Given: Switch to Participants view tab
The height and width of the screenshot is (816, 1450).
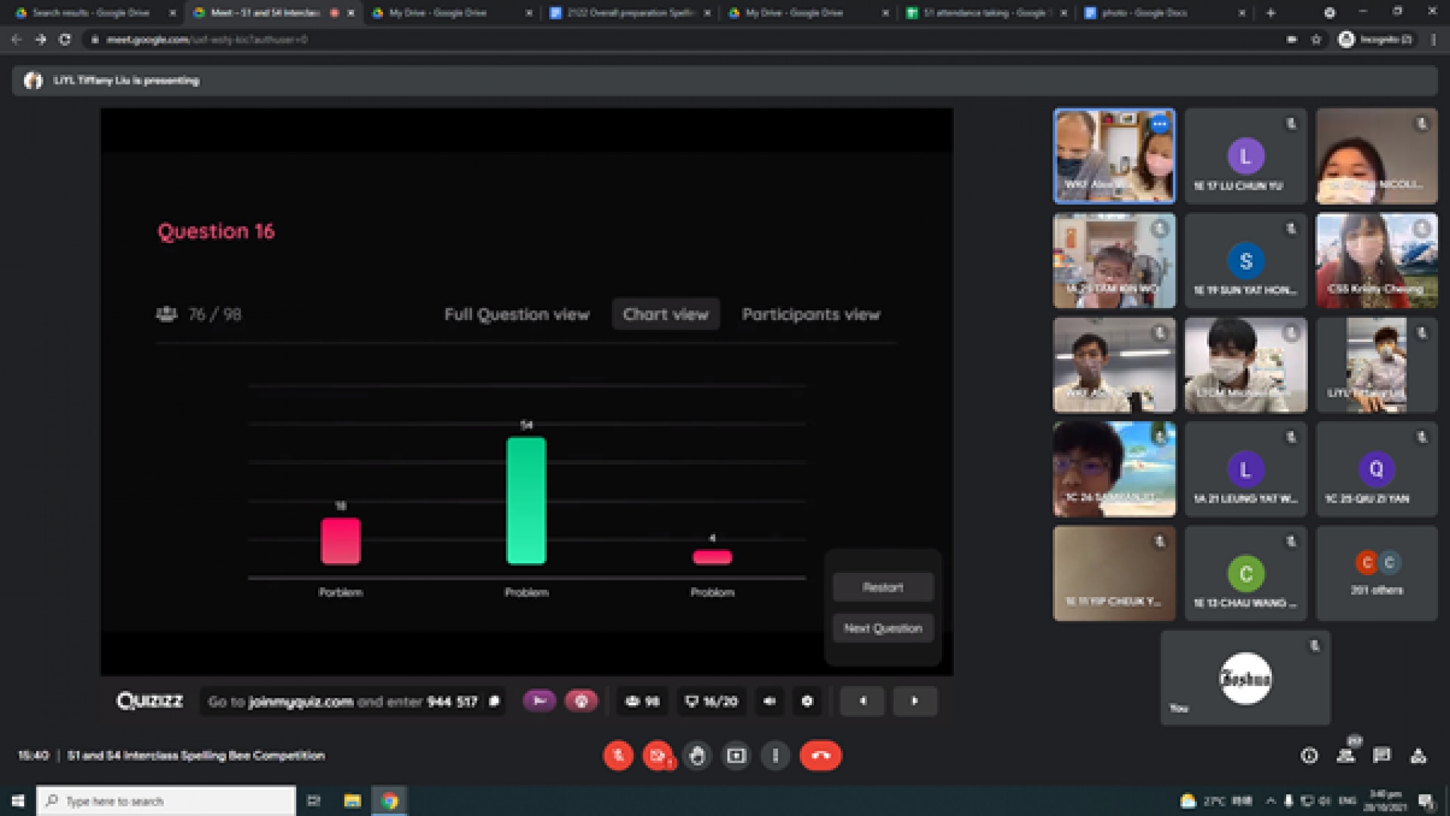Looking at the screenshot, I should click(810, 314).
